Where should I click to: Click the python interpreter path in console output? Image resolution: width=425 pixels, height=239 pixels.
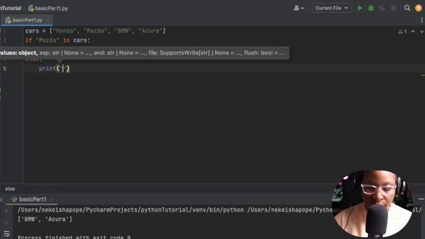click(x=130, y=210)
